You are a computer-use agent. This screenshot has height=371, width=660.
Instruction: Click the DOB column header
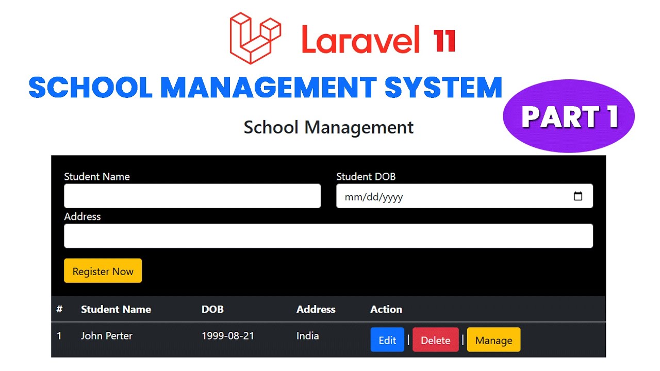pos(212,309)
